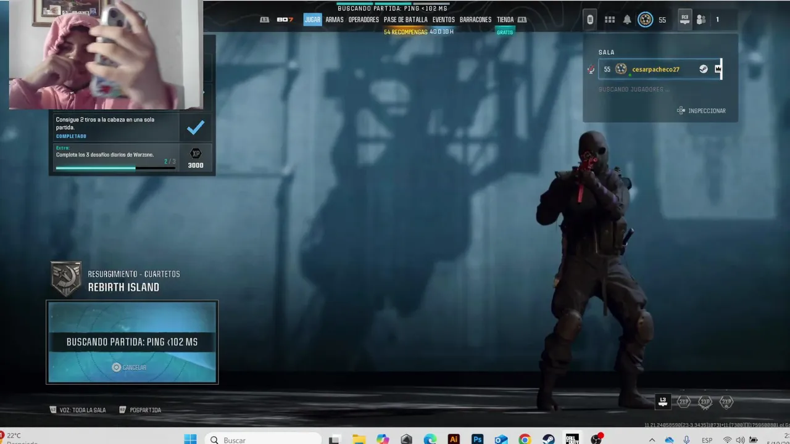790x444 pixels.
Task: Open the PASE DE BATALLA tab
Action: click(405, 20)
